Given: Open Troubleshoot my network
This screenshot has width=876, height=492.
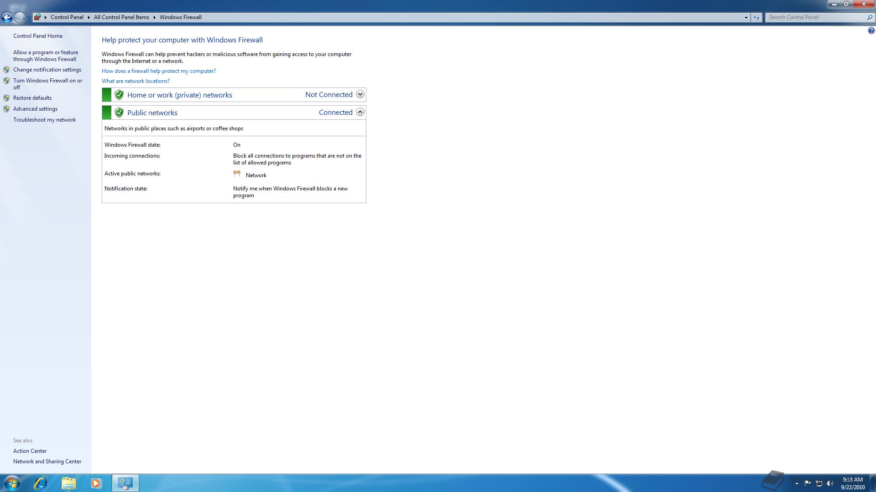Looking at the screenshot, I should pyautogui.click(x=44, y=120).
